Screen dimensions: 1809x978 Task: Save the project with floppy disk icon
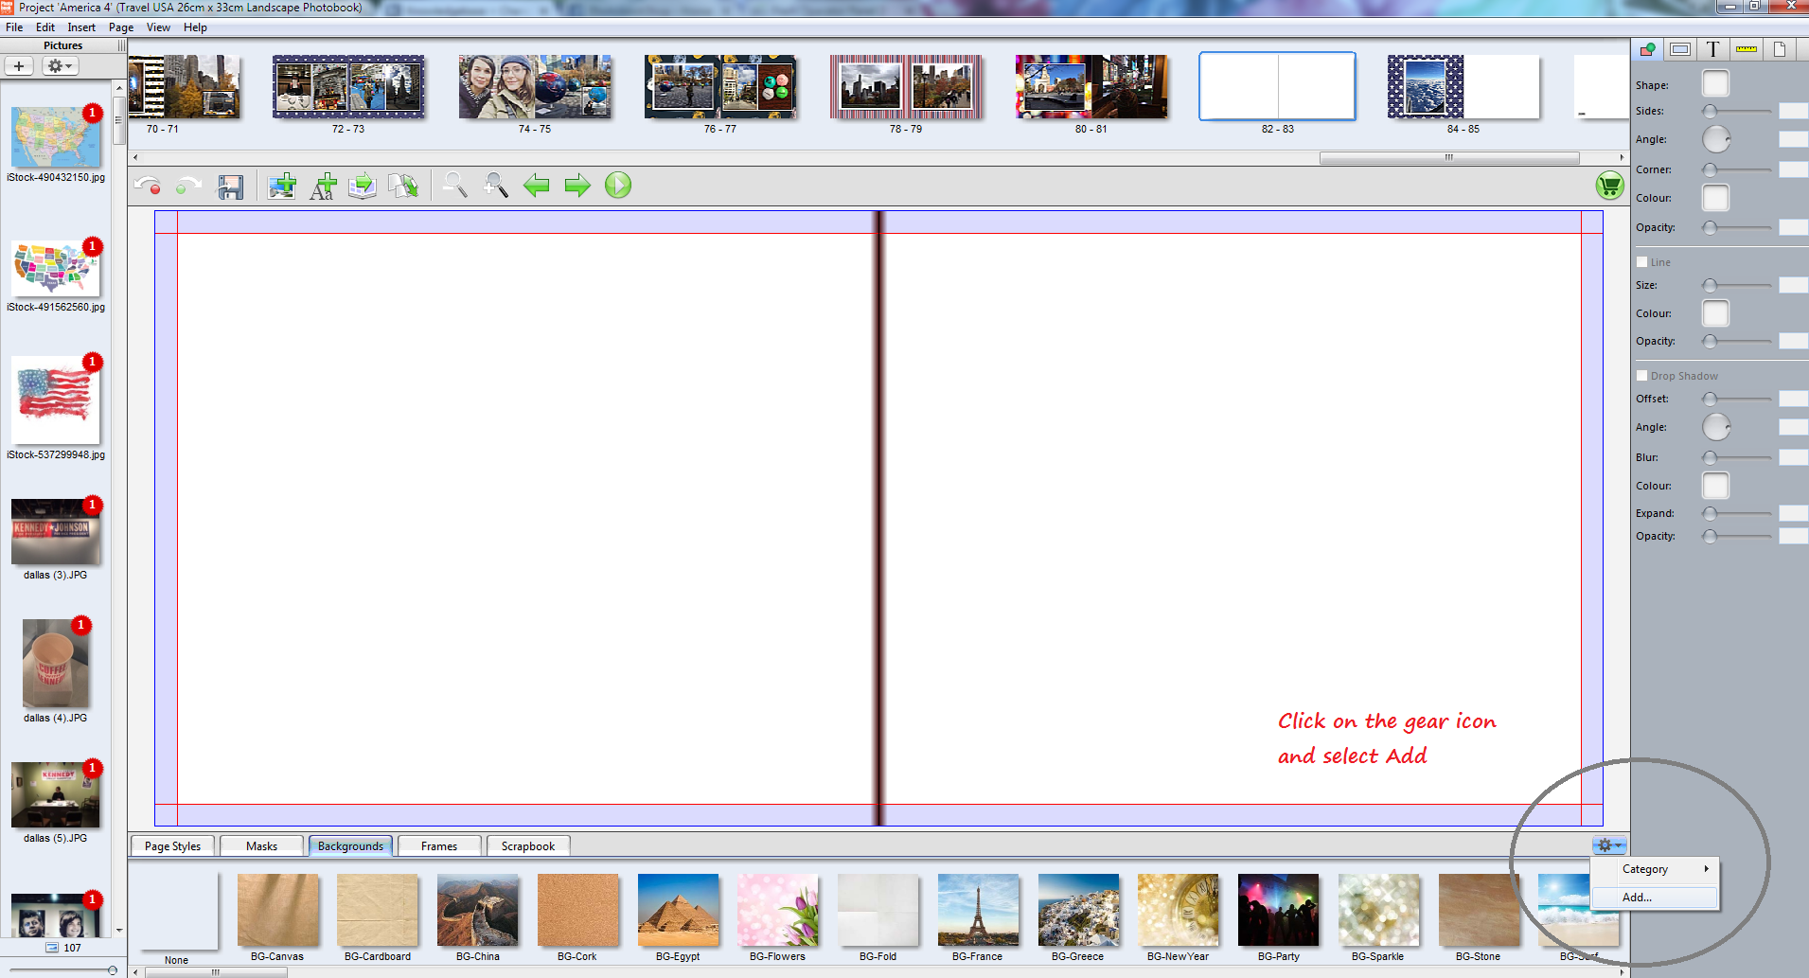230,186
